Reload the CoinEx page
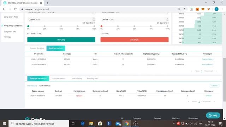 pyautogui.click(x=15, y=9)
